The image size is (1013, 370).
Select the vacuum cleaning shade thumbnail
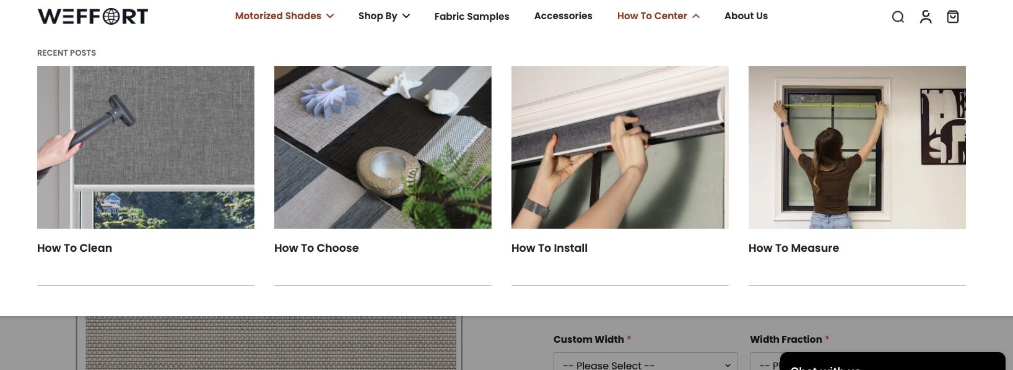pyautogui.click(x=146, y=147)
